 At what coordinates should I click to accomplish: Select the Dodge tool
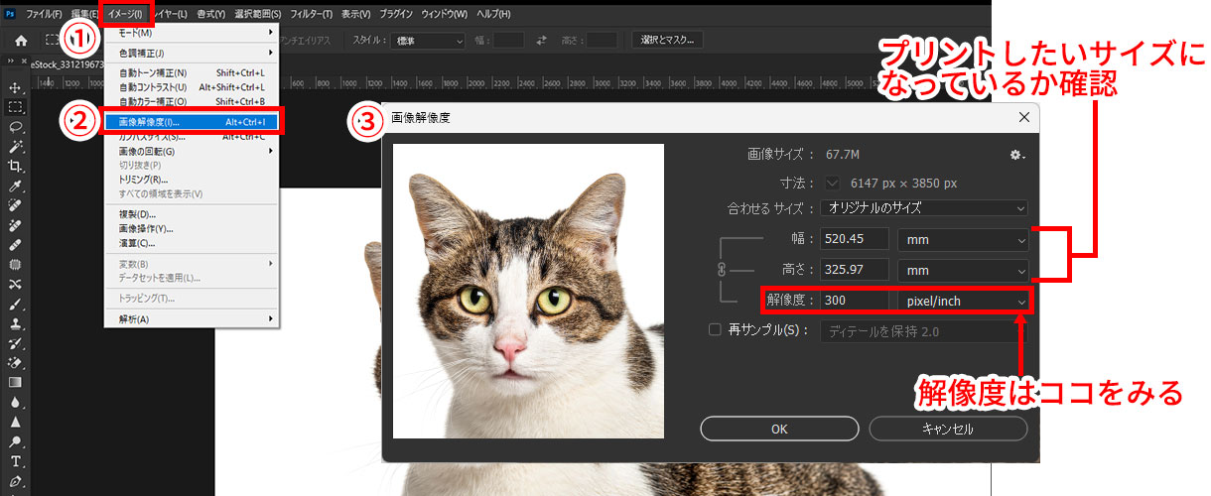coord(16,441)
